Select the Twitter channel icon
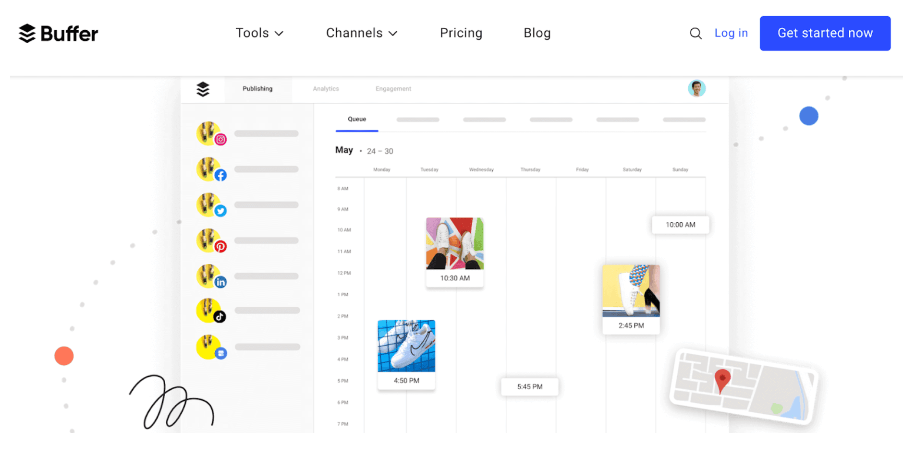This screenshot has height=456, width=903. point(220,210)
